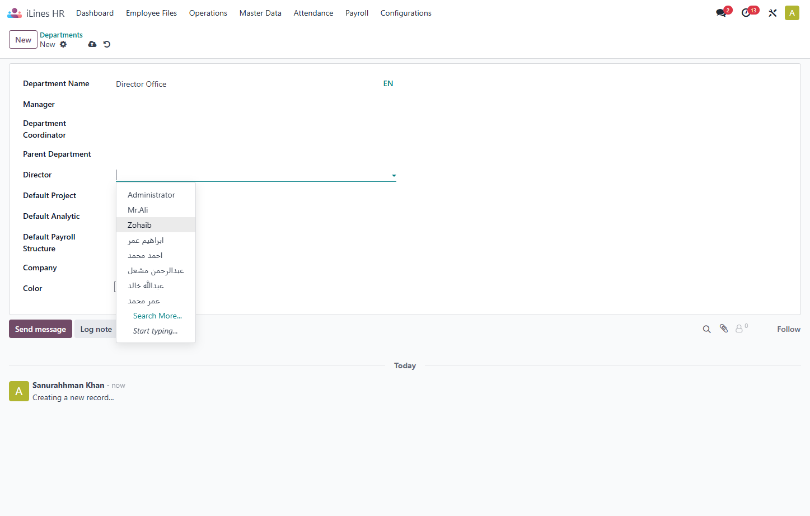The width and height of the screenshot is (810, 516).
Task: Open the conversations chat icon
Action: 721,13
